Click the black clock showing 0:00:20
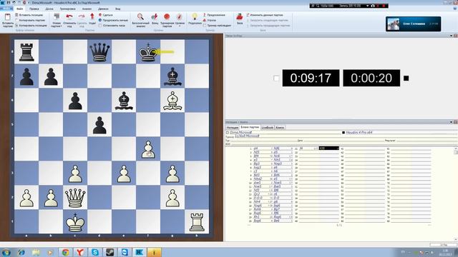The width and height of the screenshot is (458, 257). coord(371,78)
